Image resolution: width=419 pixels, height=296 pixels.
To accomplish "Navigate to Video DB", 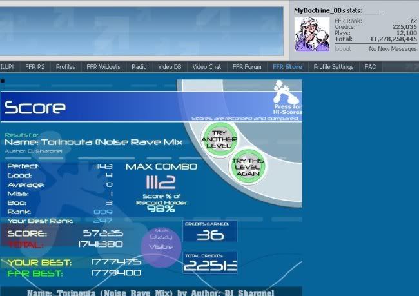I will 169,66.
